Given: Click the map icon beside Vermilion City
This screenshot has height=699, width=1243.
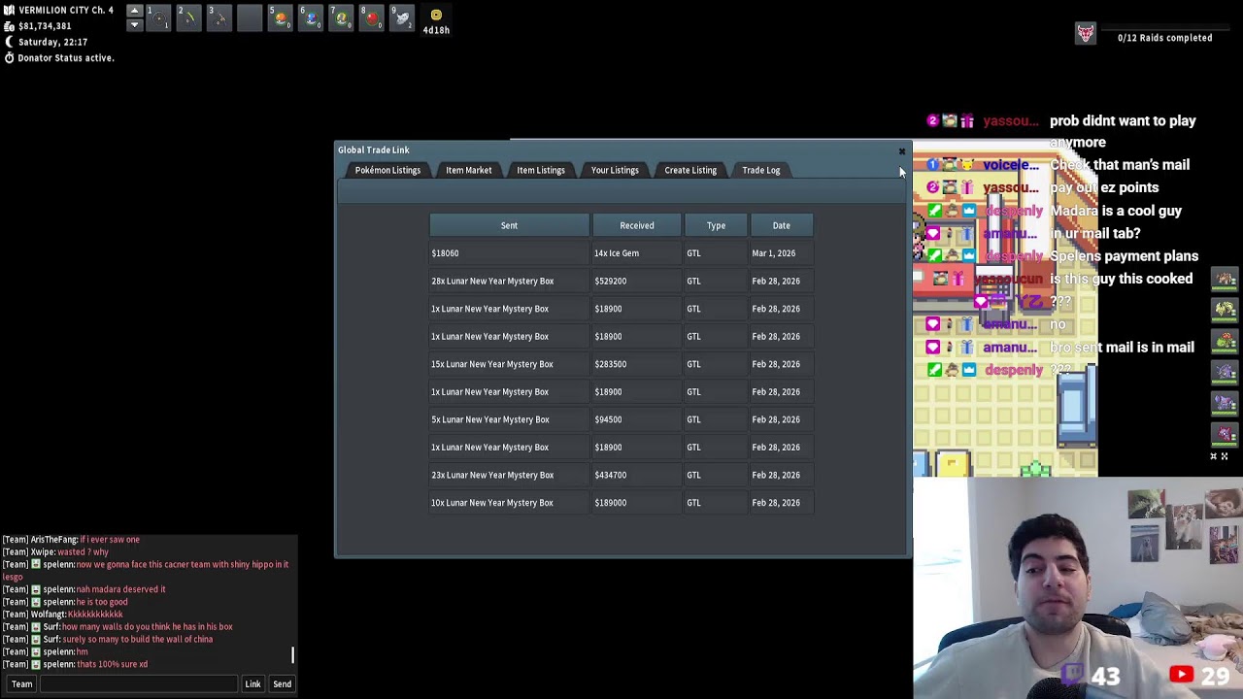Looking at the screenshot, I should click(x=9, y=11).
